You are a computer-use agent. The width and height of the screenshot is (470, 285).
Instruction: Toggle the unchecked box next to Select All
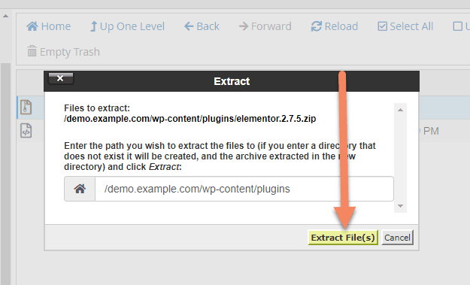(457, 26)
